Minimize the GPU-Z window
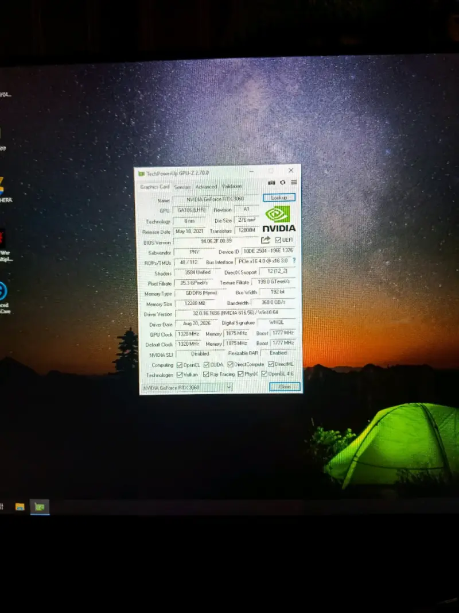This screenshot has width=459, height=613. 251,171
